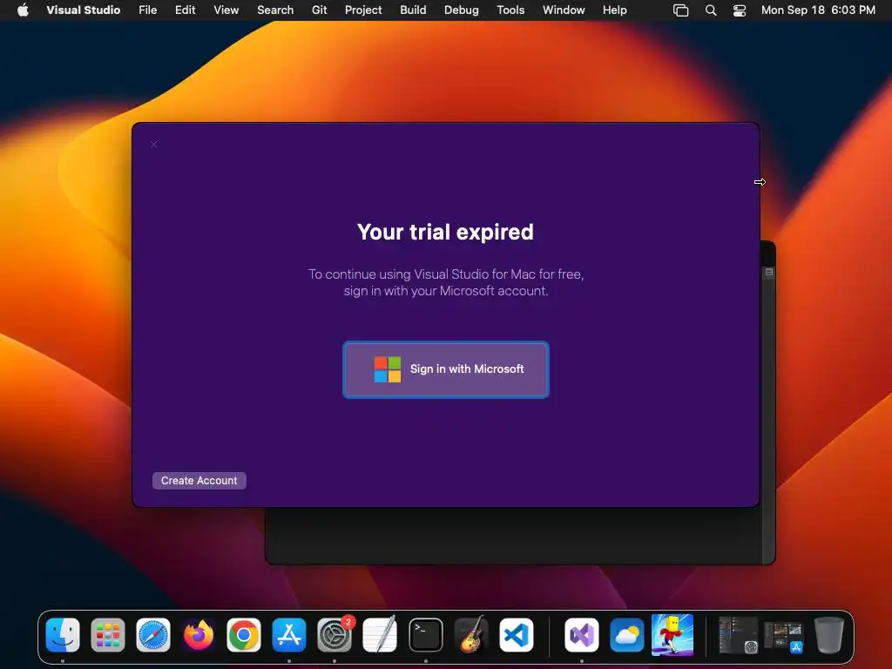Open the Edit menu
892x669 pixels.
[185, 10]
